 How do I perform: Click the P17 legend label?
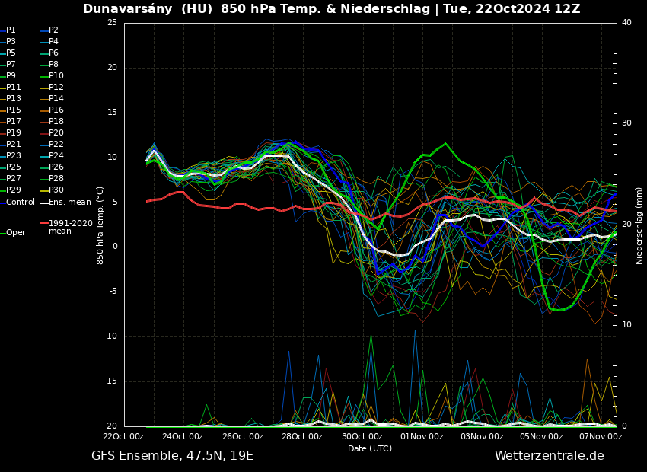(14, 122)
